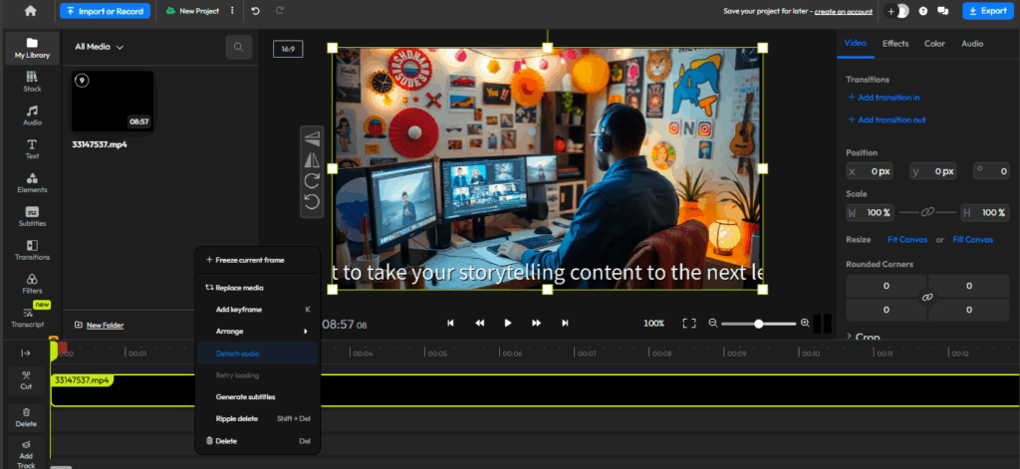Expand the Crop section

[864, 338]
